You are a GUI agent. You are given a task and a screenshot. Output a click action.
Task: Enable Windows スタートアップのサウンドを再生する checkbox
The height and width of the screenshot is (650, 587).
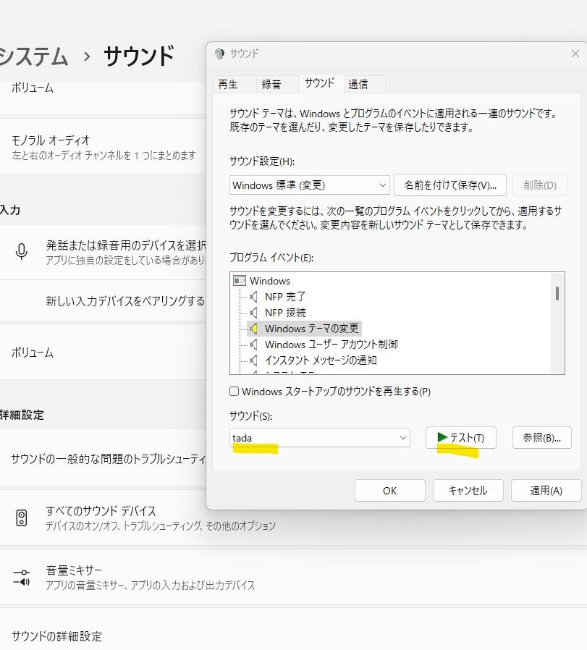click(235, 392)
